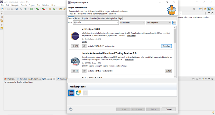This screenshot has height=115, width=215.
Task: Click the Open Type icon
Action: 60,9
